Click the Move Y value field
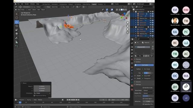The height and width of the screenshot is (108, 193). 42,88
